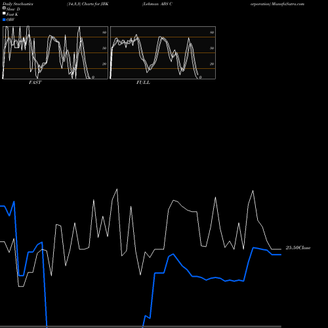Click the 'orporation) MunafaSutra.com' text
328x328 pixels.
pyautogui.click(x=277, y=4)
